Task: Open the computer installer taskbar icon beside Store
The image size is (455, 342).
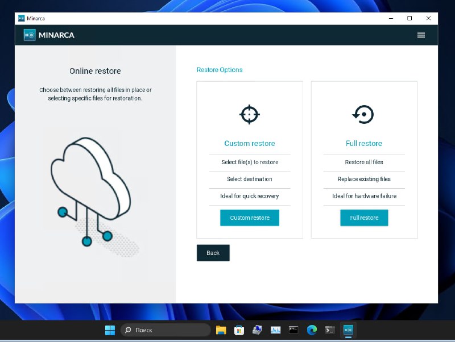Action: coord(257,330)
